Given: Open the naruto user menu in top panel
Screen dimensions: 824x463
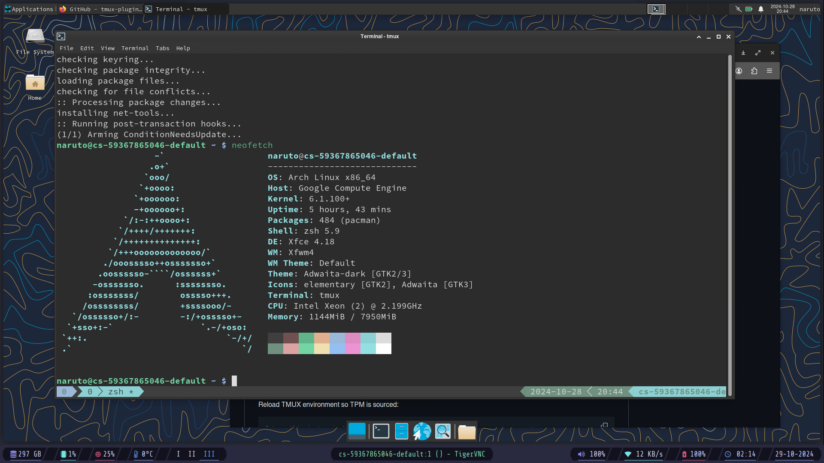Looking at the screenshot, I should tap(809, 9).
